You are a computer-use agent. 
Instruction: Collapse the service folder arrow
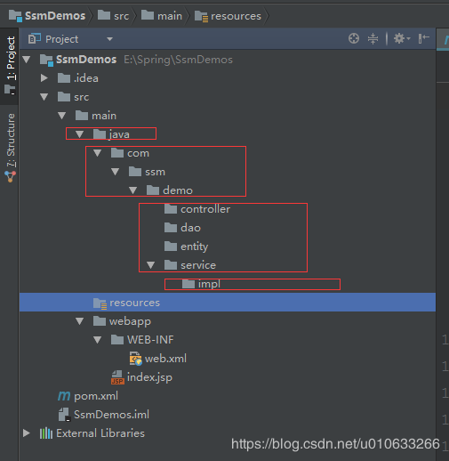pos(151,265)
